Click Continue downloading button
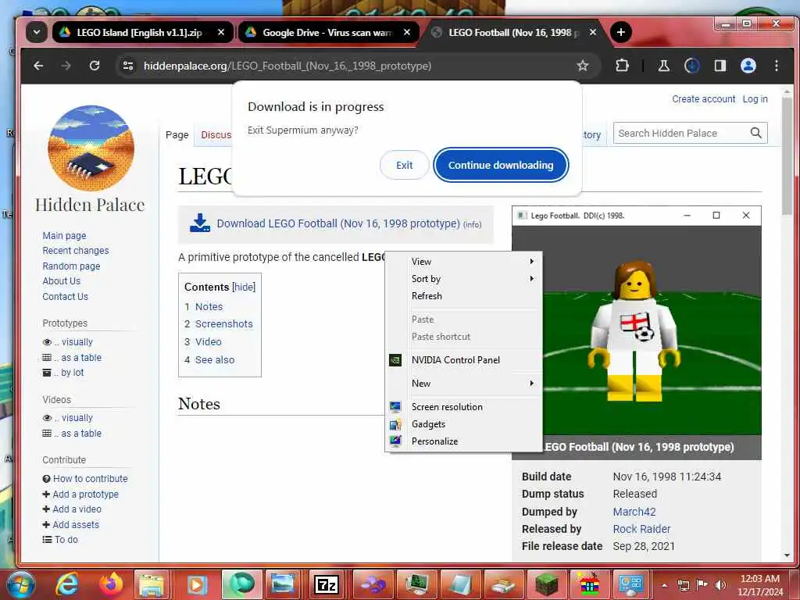 pos(501,166)
